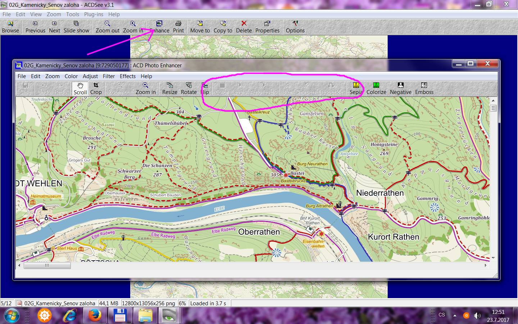Switch to ACDSee eye icon on taskbar

click(x=169, y=316)
